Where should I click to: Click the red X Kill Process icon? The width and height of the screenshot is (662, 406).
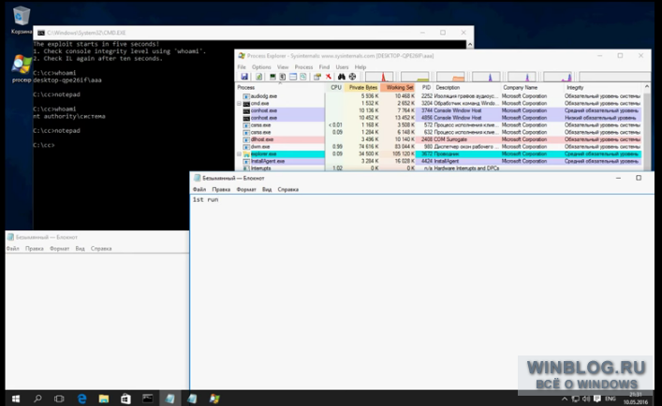328,77
